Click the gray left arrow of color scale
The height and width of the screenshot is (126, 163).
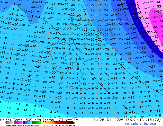6,123
